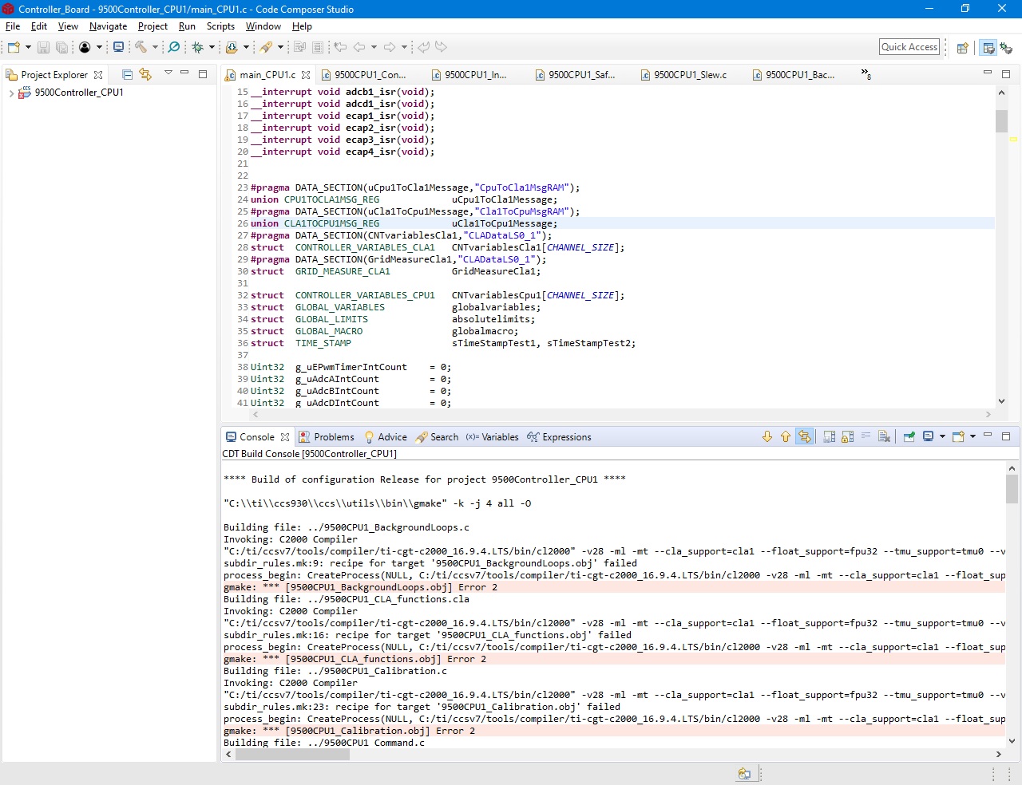Image resolution: width=1022 pixels, height=785 pixels.
Task: Click the Last Edit Location icon
Action: click(340, 48)
